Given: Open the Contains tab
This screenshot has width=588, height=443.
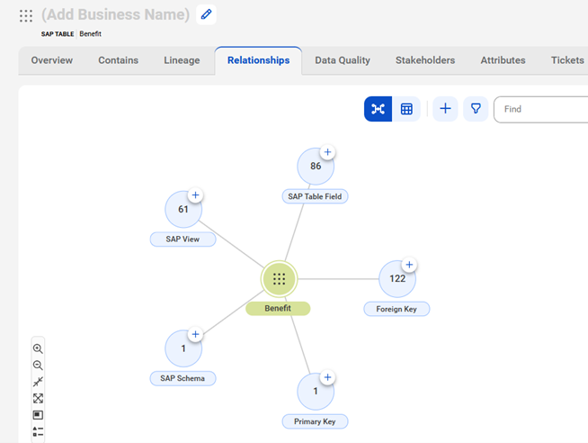Looking at the screenshot, I should point(118,60).
